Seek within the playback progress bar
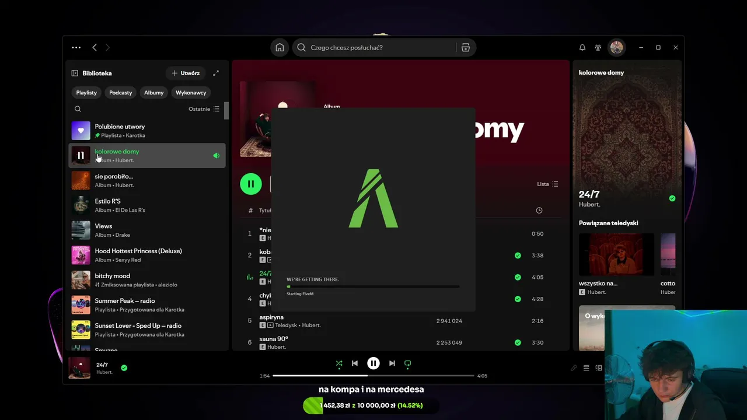Screen dimensions: 747x420 [373, 376]
